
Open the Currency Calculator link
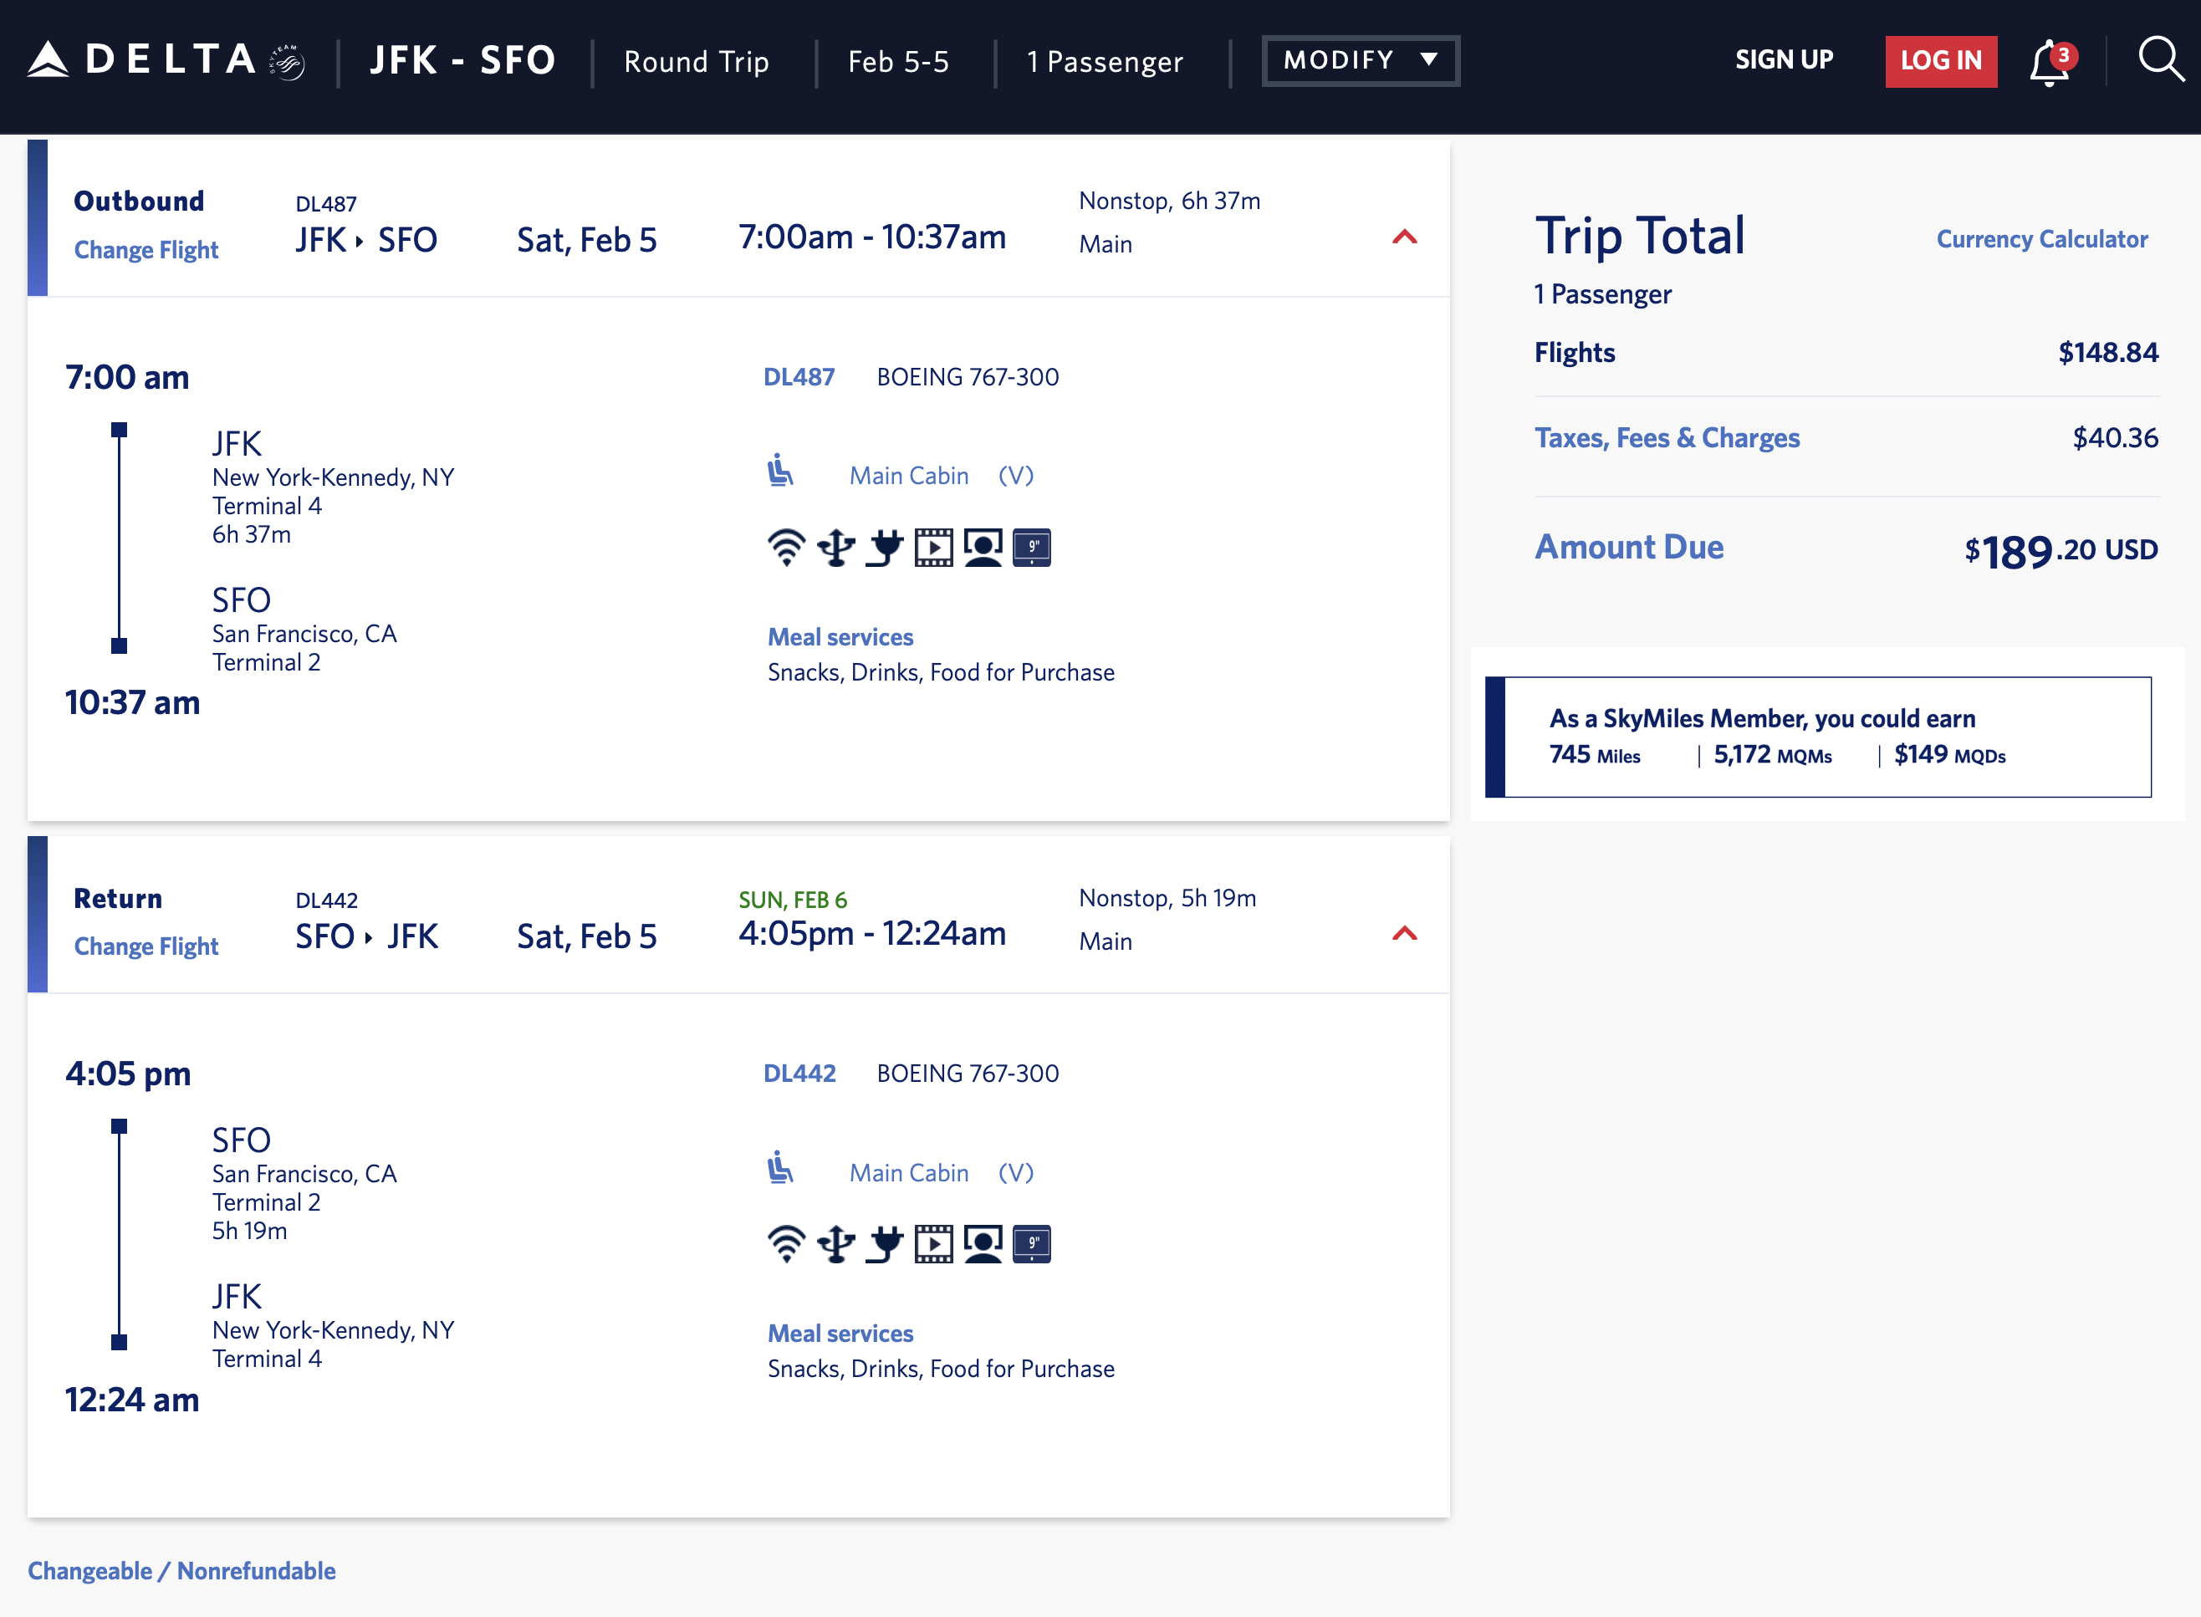[x=2041, y=240]
